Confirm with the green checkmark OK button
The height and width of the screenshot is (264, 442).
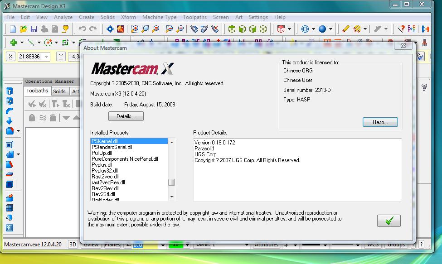tap(389, 221)
